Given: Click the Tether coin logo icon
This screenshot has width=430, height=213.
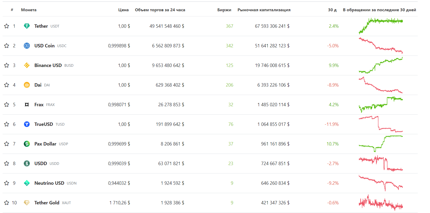Looking at the screenshot, I should tap(27, 26).
